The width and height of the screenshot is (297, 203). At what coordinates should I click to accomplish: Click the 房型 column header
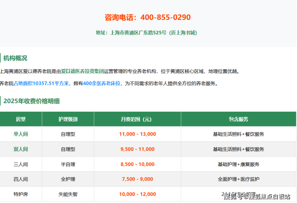pyautogui.click(x=20, y=119)
